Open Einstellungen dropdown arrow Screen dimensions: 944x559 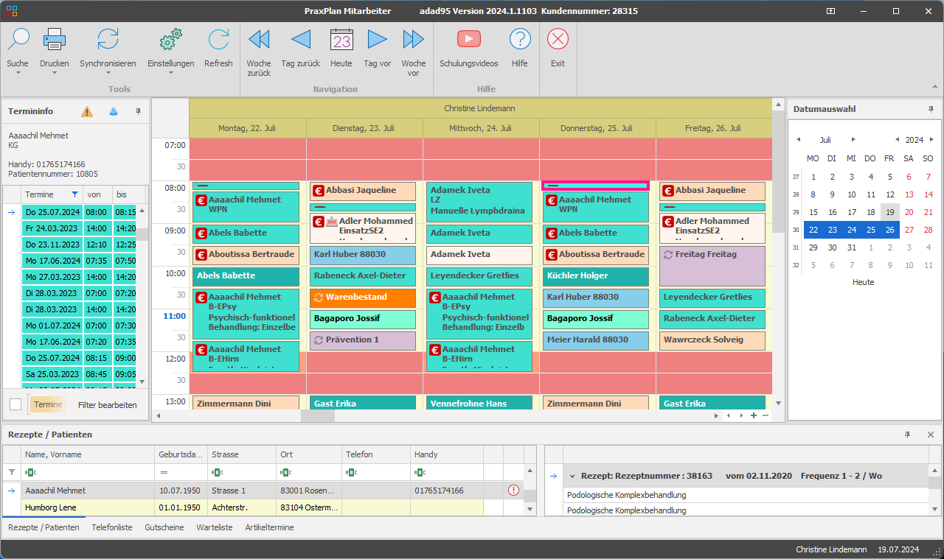pos(170,73)
